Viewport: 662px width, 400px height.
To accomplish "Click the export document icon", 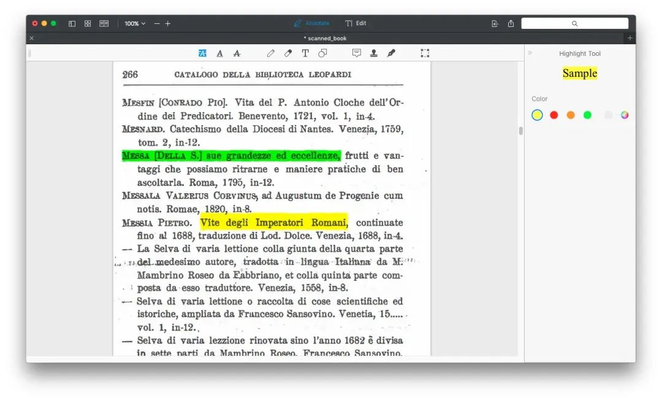I will tap(495, 24).
